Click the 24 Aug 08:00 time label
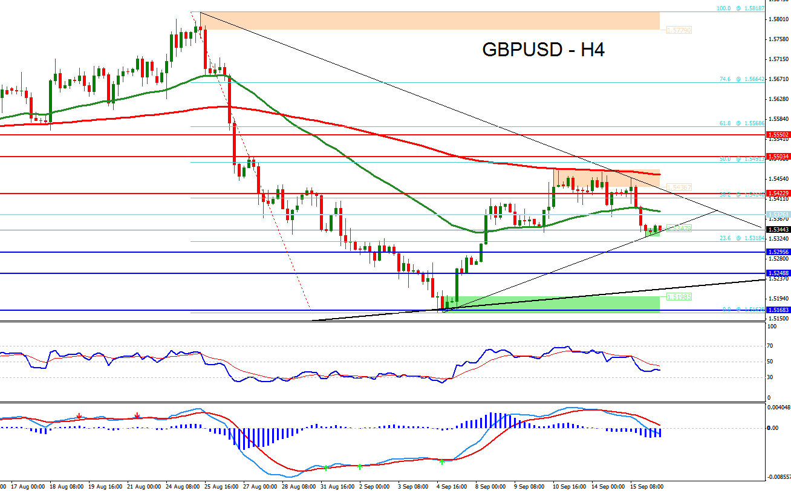791x491 pixels. tap(183, 486)
